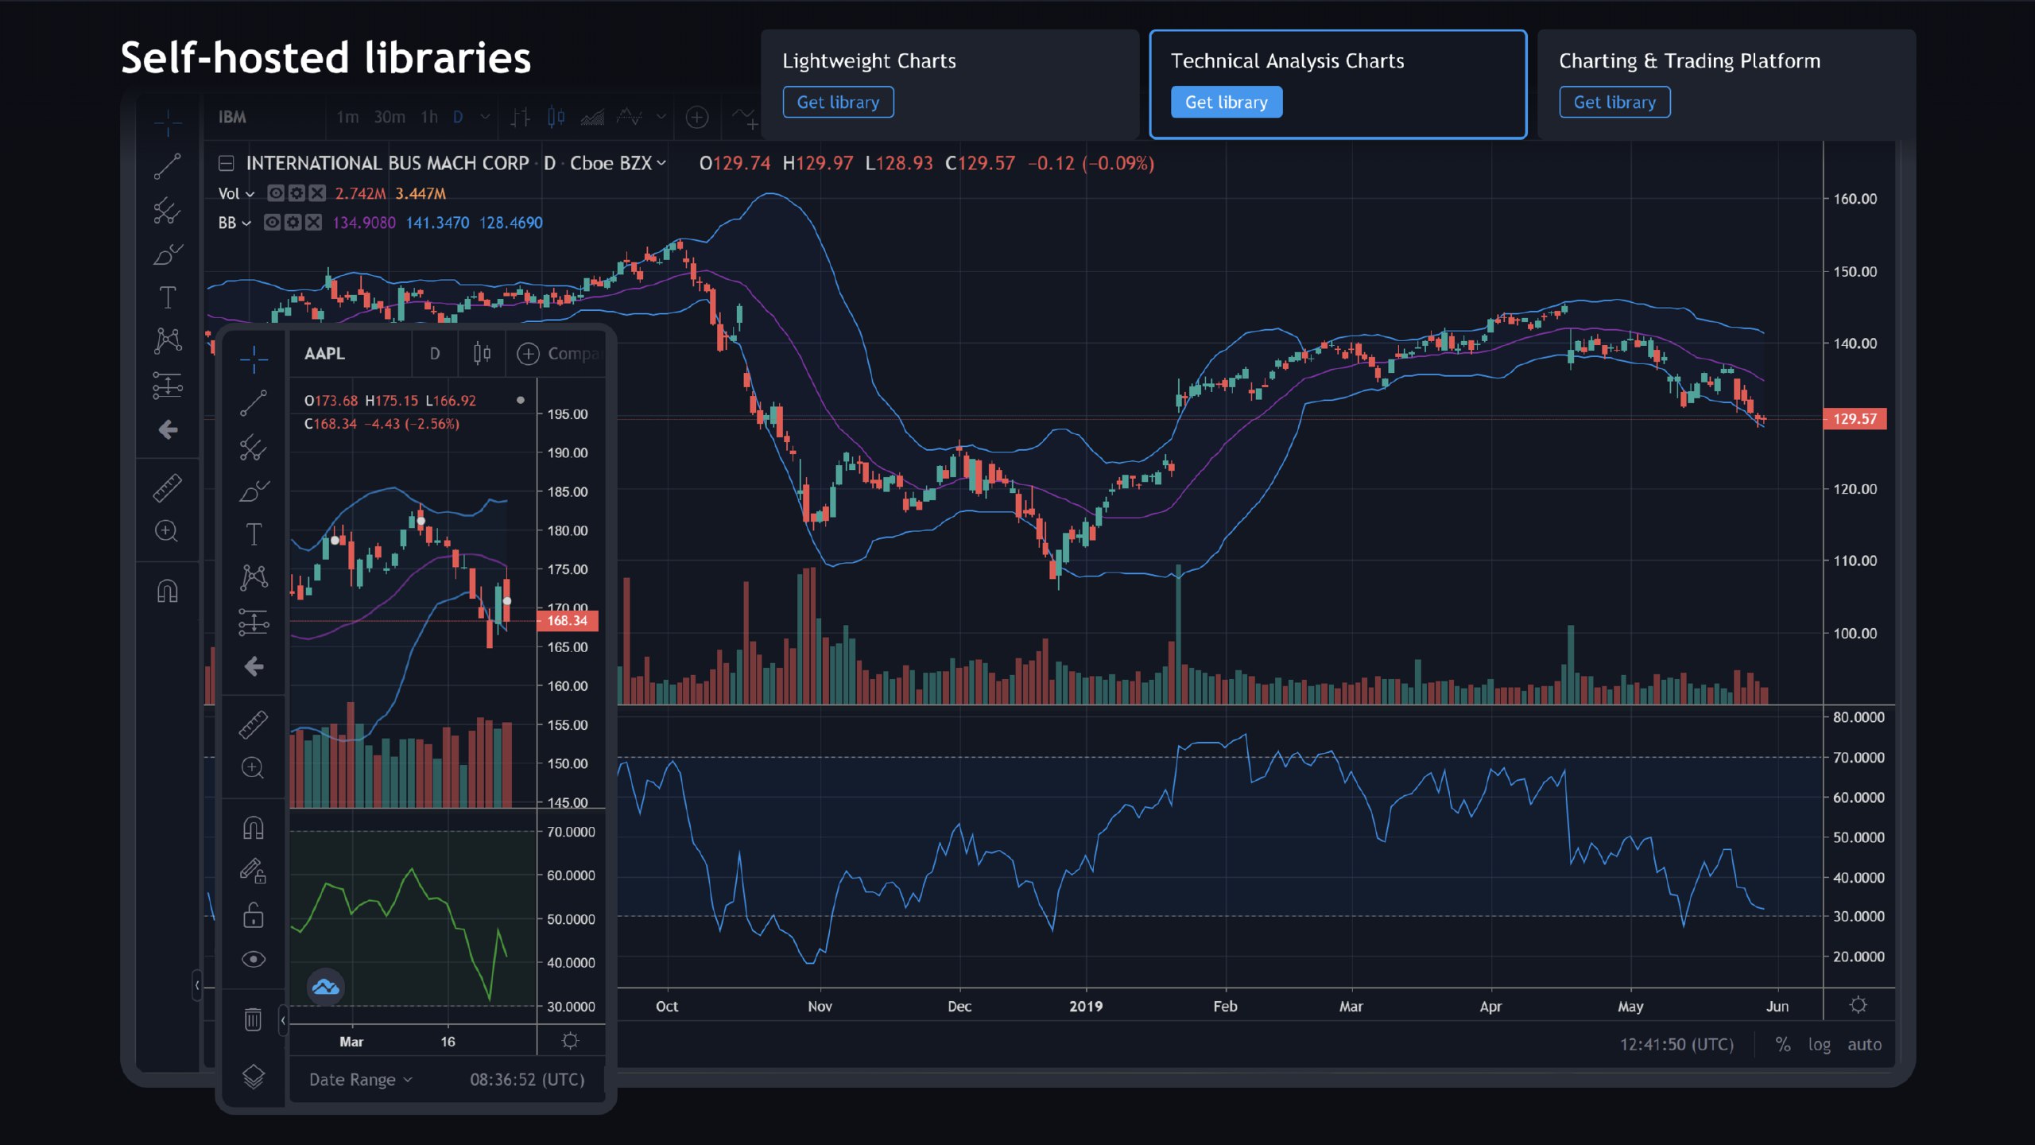The height and width of the screenshot is (1145, 2035).
Task: Open indicators icon in IBM top toolbar
Action: click(x=745, y=118)
